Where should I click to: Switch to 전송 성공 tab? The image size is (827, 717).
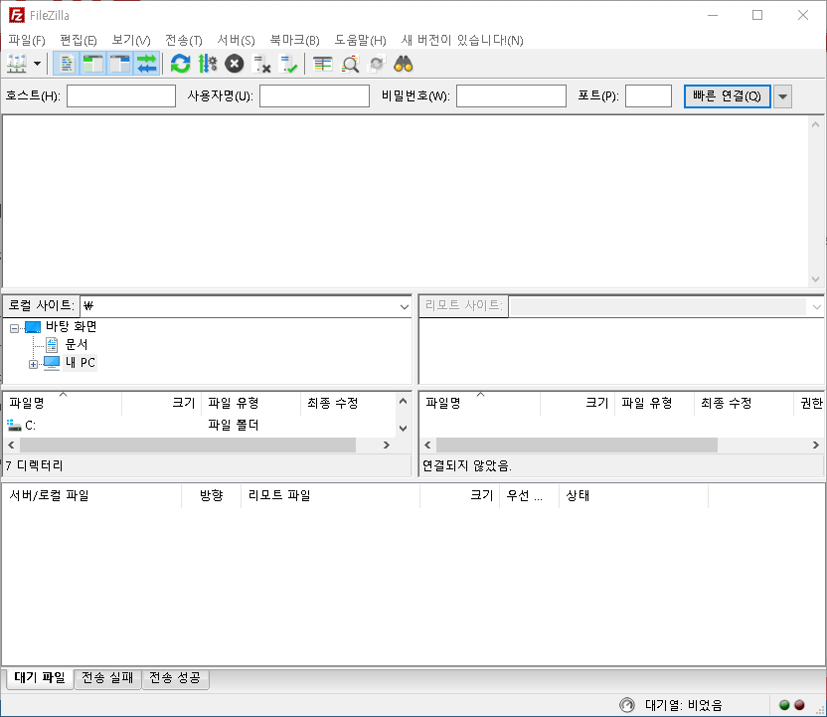[x=175, y=678]
